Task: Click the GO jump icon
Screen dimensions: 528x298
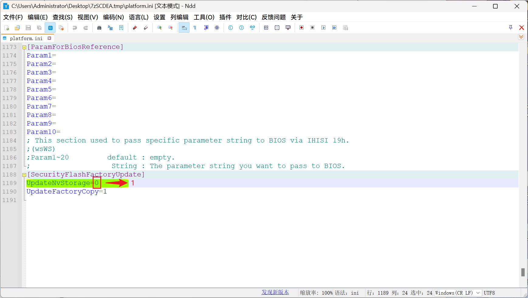Action: tap(252, 28)
